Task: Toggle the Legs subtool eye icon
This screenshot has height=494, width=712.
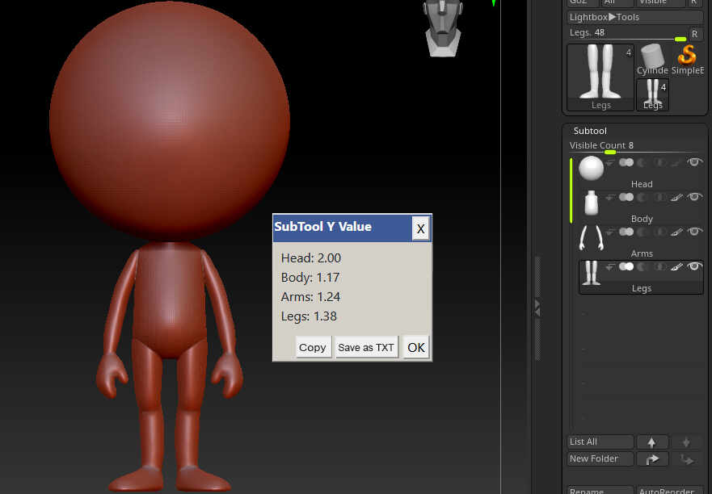Action: (x=694, y=266)
